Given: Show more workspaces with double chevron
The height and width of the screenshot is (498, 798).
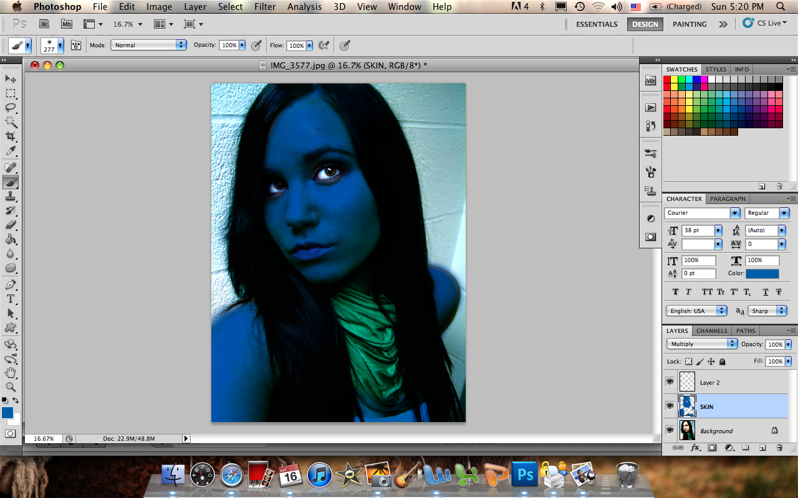Looking at the screenshot, I should pos(723,24).
